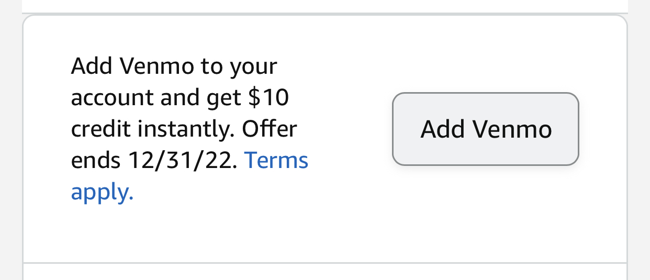Click the blue "apply." text
The height and width of the screenshot is (280, 650).
click(x=102, y=192)
